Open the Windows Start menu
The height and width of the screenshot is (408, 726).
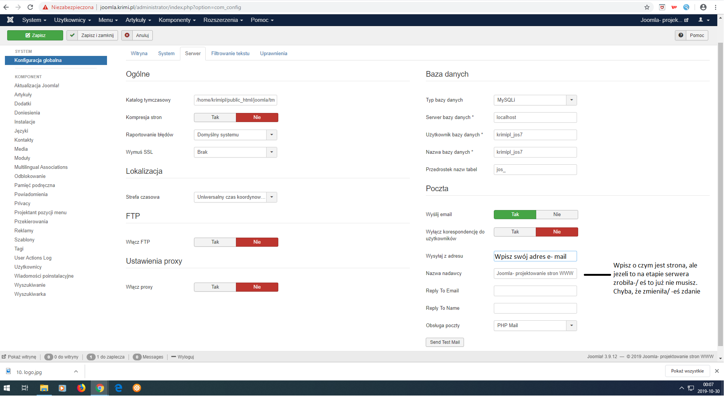pos(7,388)
